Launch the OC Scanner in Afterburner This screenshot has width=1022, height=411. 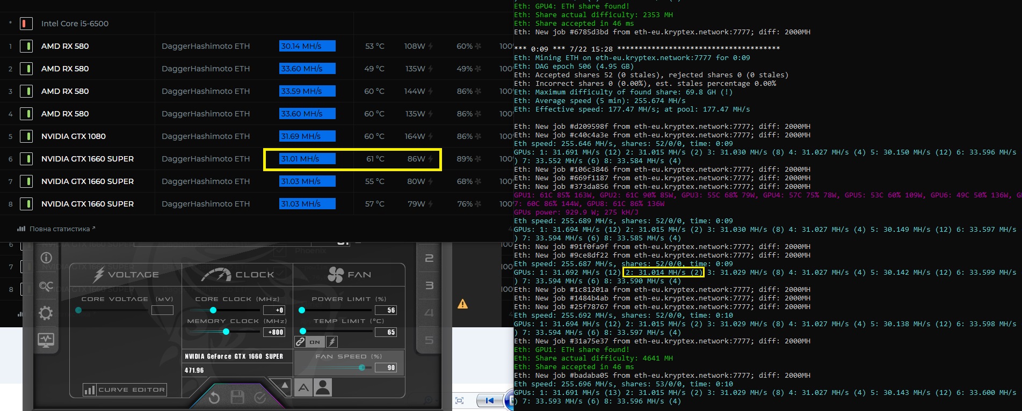[x=46, y=286]
